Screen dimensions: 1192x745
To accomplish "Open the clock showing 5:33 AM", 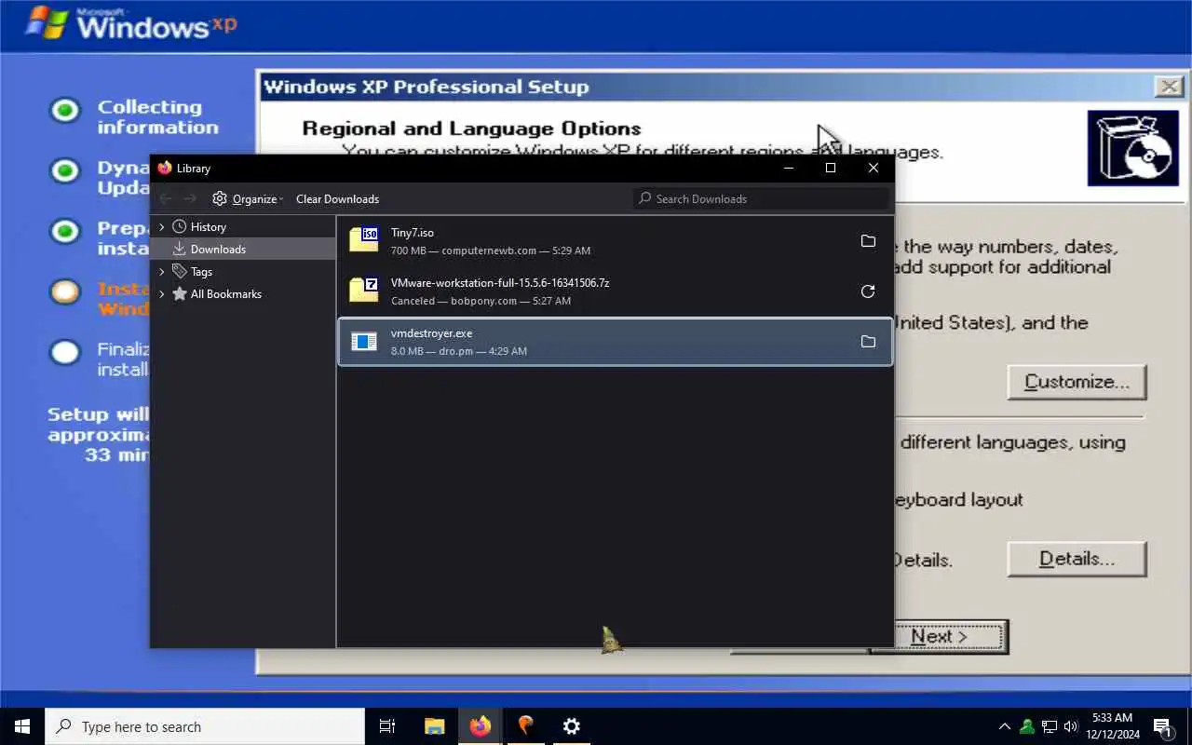I will click(1112, 726).
